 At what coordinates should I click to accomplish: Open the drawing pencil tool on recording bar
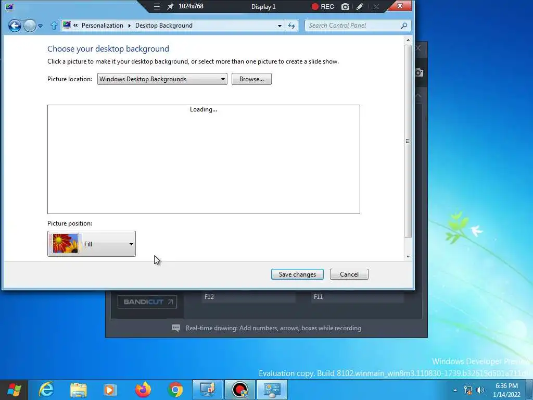click(x=360, y=6)
